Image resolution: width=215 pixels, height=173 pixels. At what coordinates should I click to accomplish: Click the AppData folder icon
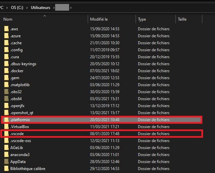(6, 162)
